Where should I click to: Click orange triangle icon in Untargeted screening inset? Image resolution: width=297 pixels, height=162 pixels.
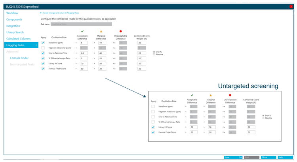click(x=211, y=95)
